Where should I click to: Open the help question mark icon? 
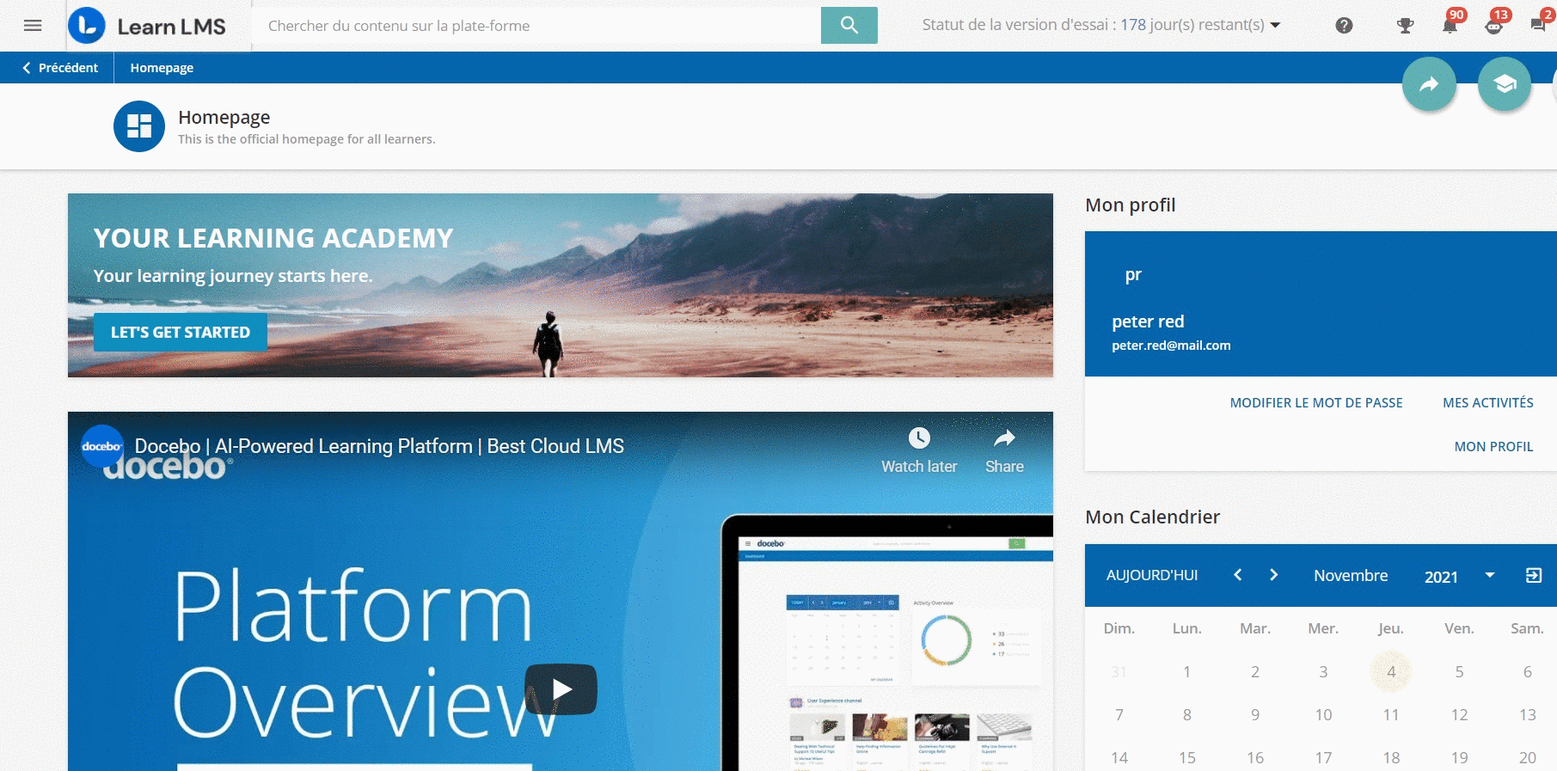[1344, 26]
